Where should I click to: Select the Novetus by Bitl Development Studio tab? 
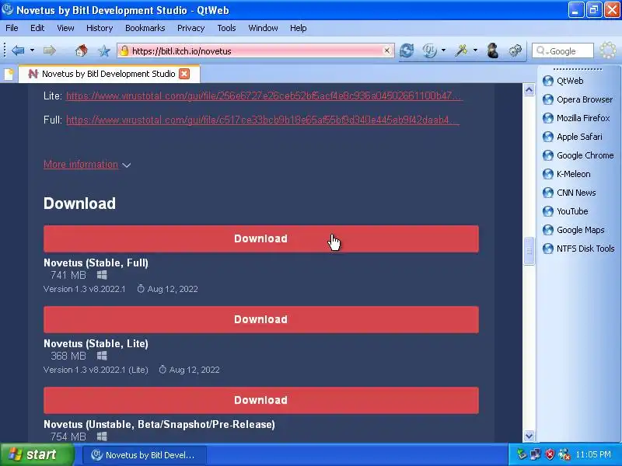pyautogui.click(x=109, y=74)
